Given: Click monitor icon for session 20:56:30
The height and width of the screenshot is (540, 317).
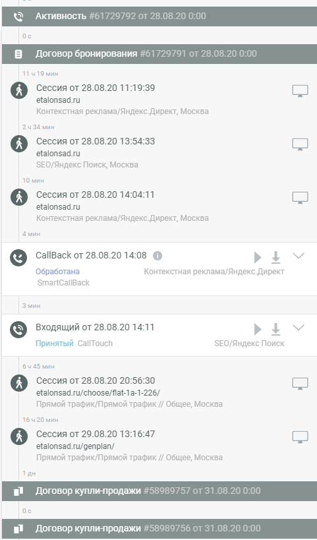Looking at the screenshot, I should (300, 384).
